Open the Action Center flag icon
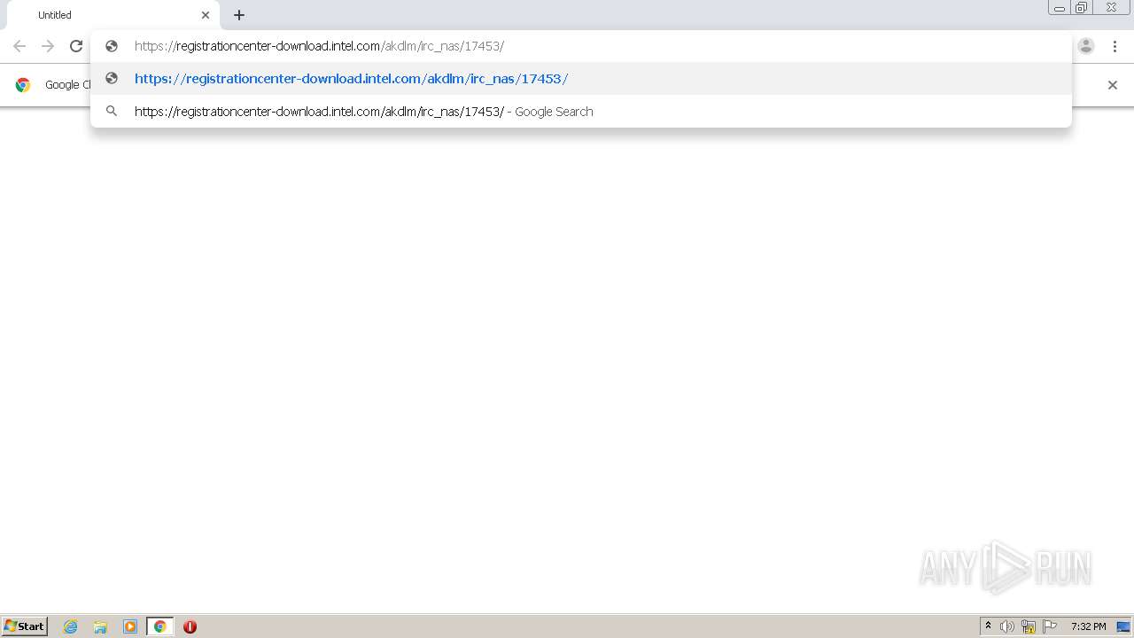This screenshot has height=638, width=1134. click(1050, 626)
